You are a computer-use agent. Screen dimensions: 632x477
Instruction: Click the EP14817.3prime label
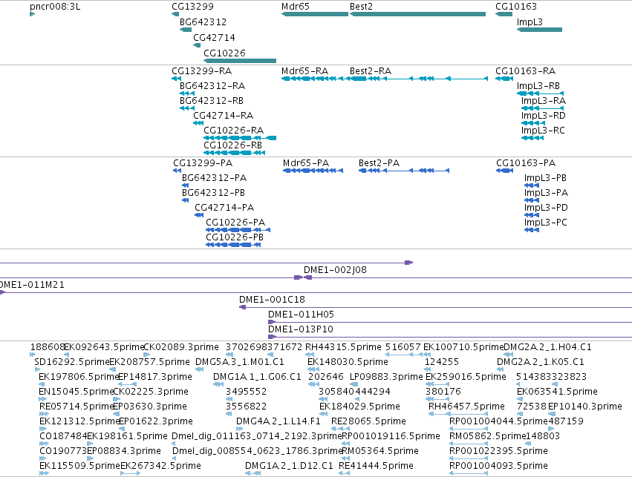tap(154, 377)
